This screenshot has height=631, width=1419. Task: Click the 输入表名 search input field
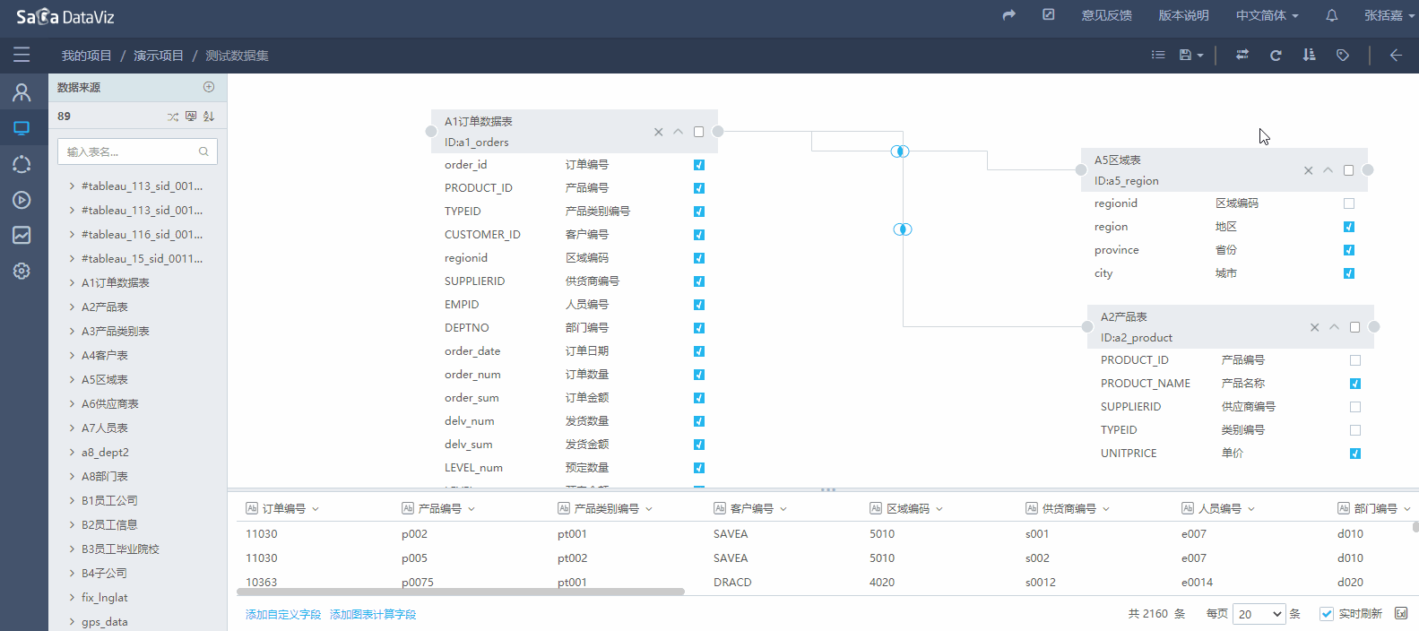click(137, 151)
